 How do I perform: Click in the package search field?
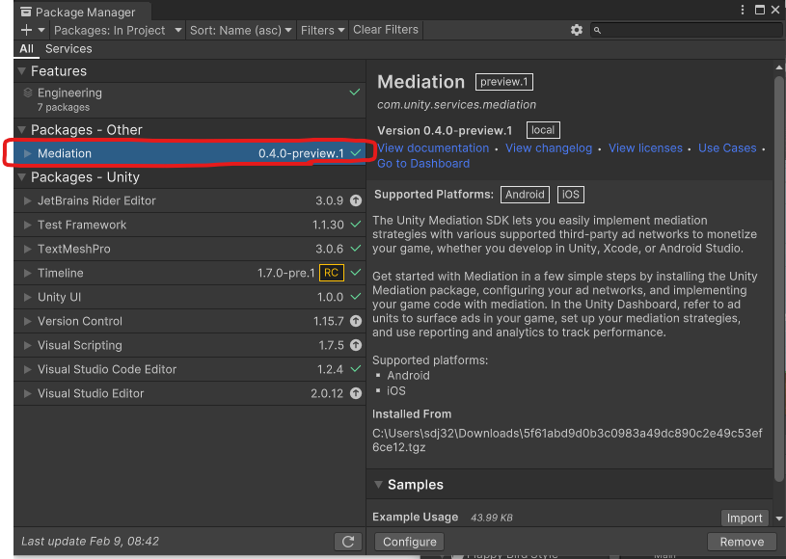(687, 30)
